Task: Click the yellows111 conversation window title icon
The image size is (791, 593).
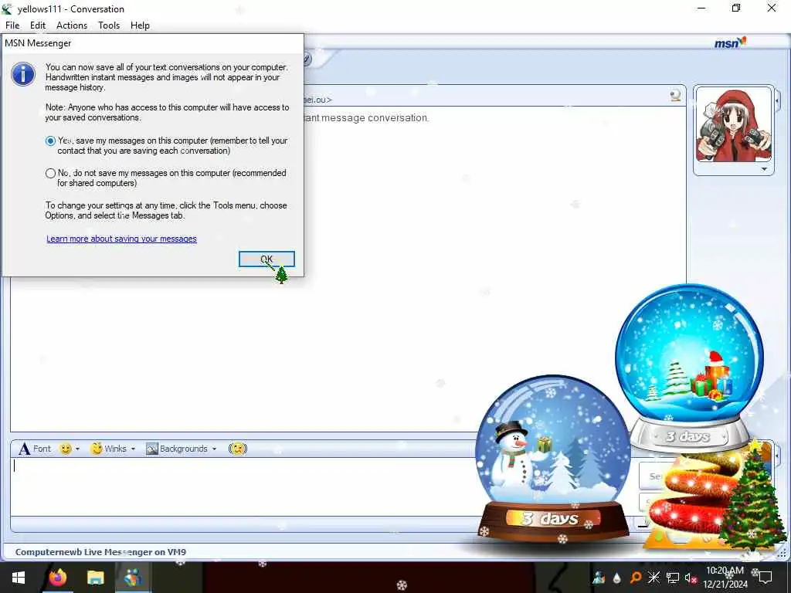Action: click(7, 8)
